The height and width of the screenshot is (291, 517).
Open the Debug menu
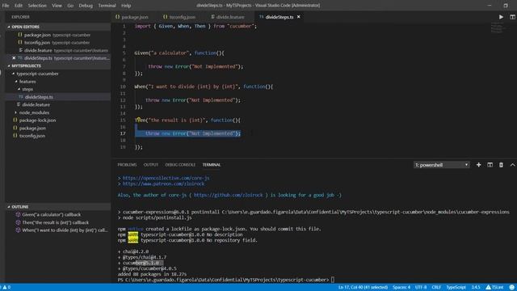click(86, 6)
